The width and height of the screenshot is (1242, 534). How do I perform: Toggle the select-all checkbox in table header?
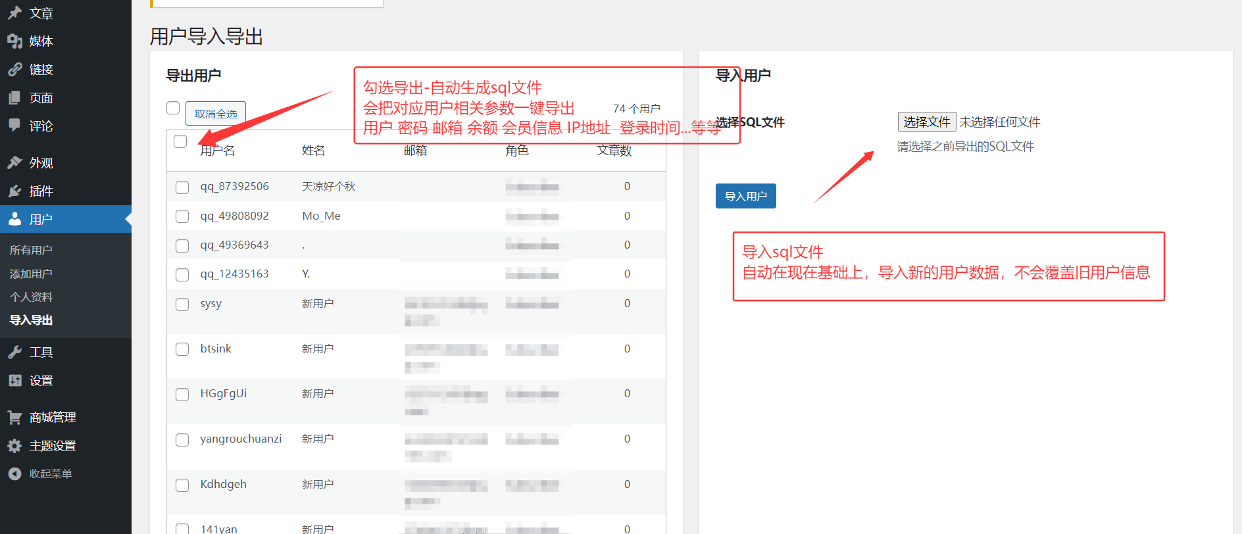(180, 141)
